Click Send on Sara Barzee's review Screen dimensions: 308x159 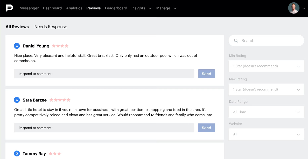coord(206,128)
